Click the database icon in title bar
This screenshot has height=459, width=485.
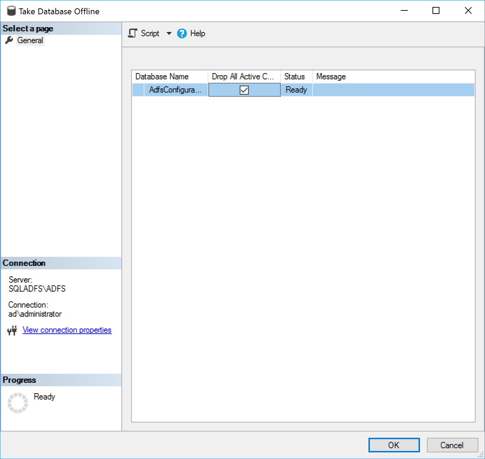point(11,11)
